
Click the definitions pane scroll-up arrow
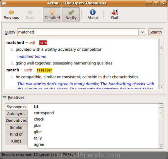pos(161,41)
